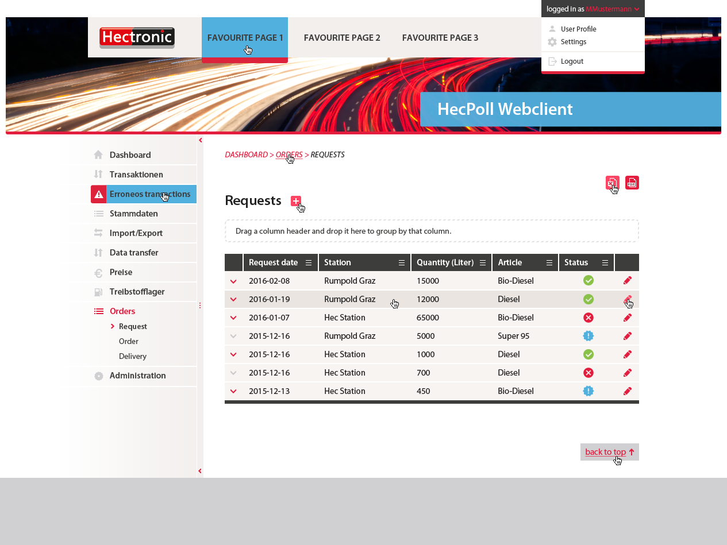Image resolution: width=727 pixels, height=545 pixels.
Task: Click back to top link
Action: 610,452
